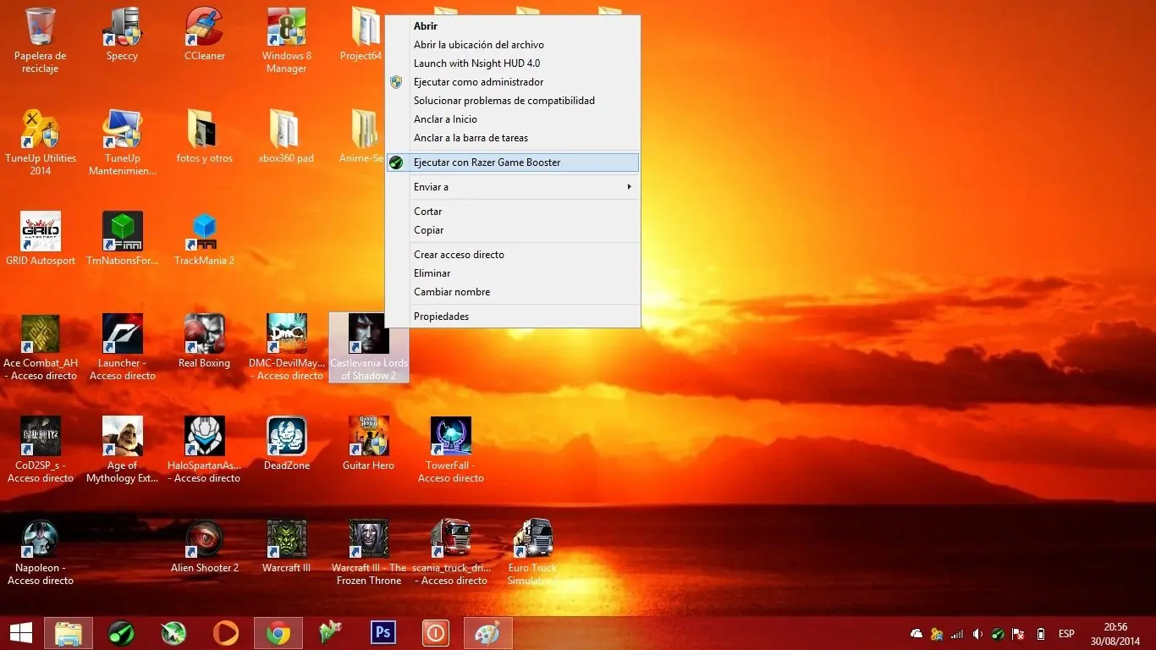Open the Razer Game Booster tray icon

[x=999, y=634]
